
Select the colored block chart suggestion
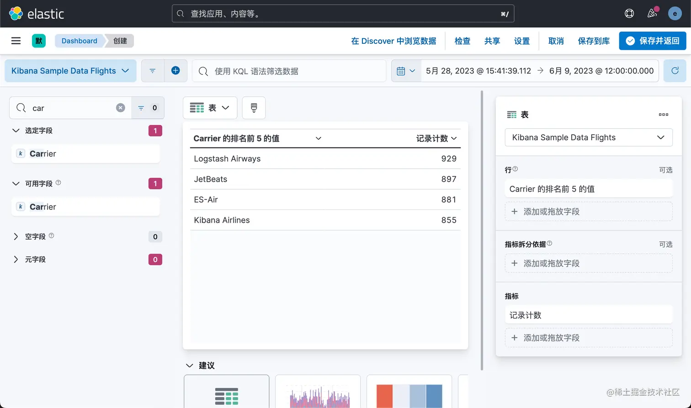[409, 392]
